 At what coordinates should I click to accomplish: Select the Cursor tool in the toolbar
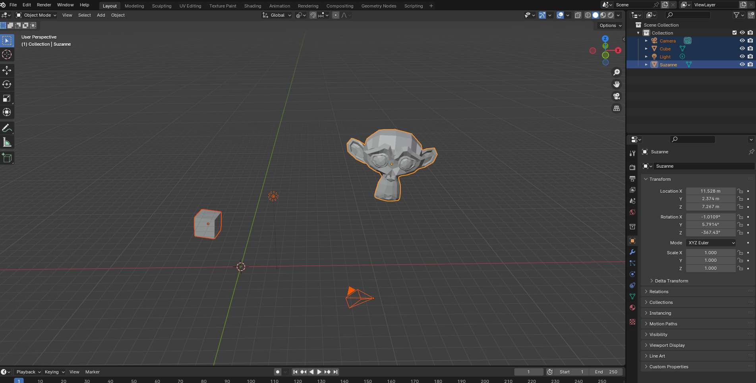pos(7,54)
